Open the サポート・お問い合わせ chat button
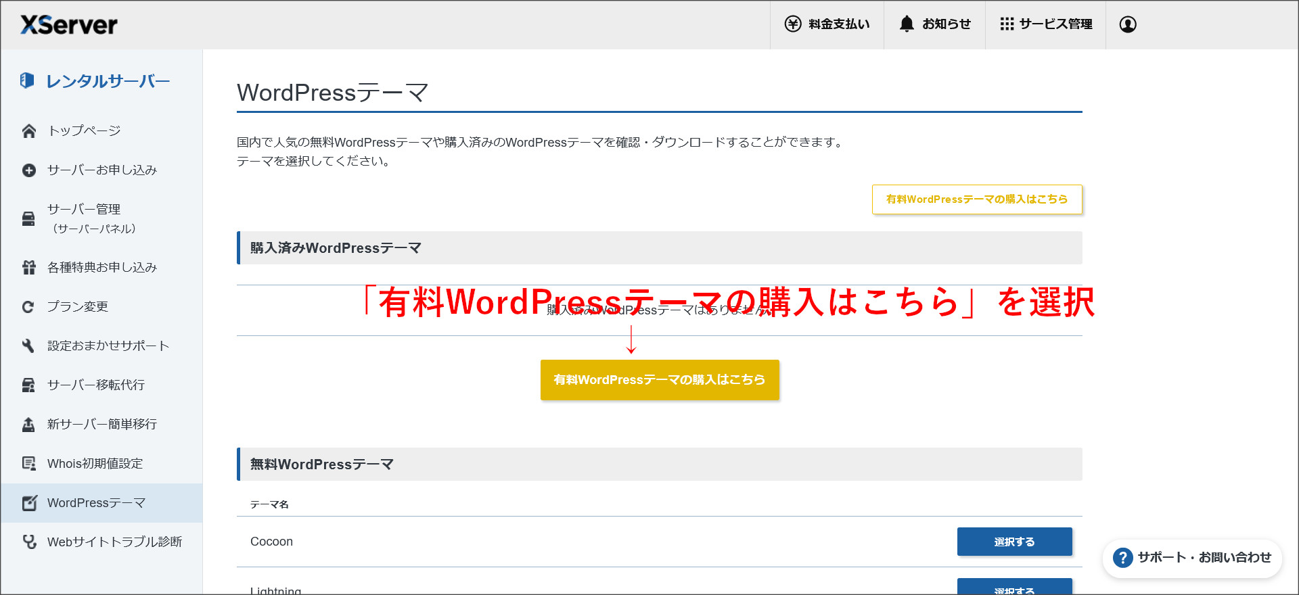 click(1193, 558)
